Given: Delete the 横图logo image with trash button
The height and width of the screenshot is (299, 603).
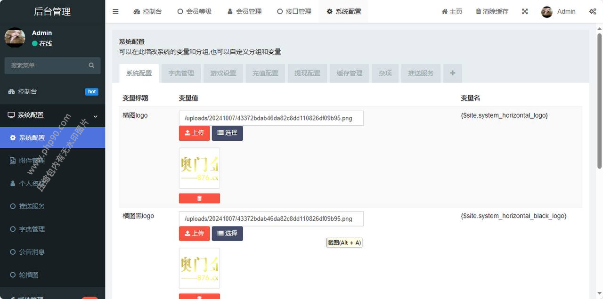Looking at the screenshot, I should [199, 198].
